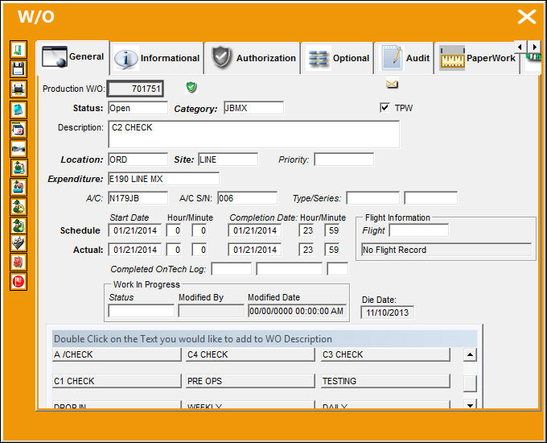Click the Site field showing LINE
Viewport: 547px width, 443px height.
pyautogui.click(x=228, y=159)
